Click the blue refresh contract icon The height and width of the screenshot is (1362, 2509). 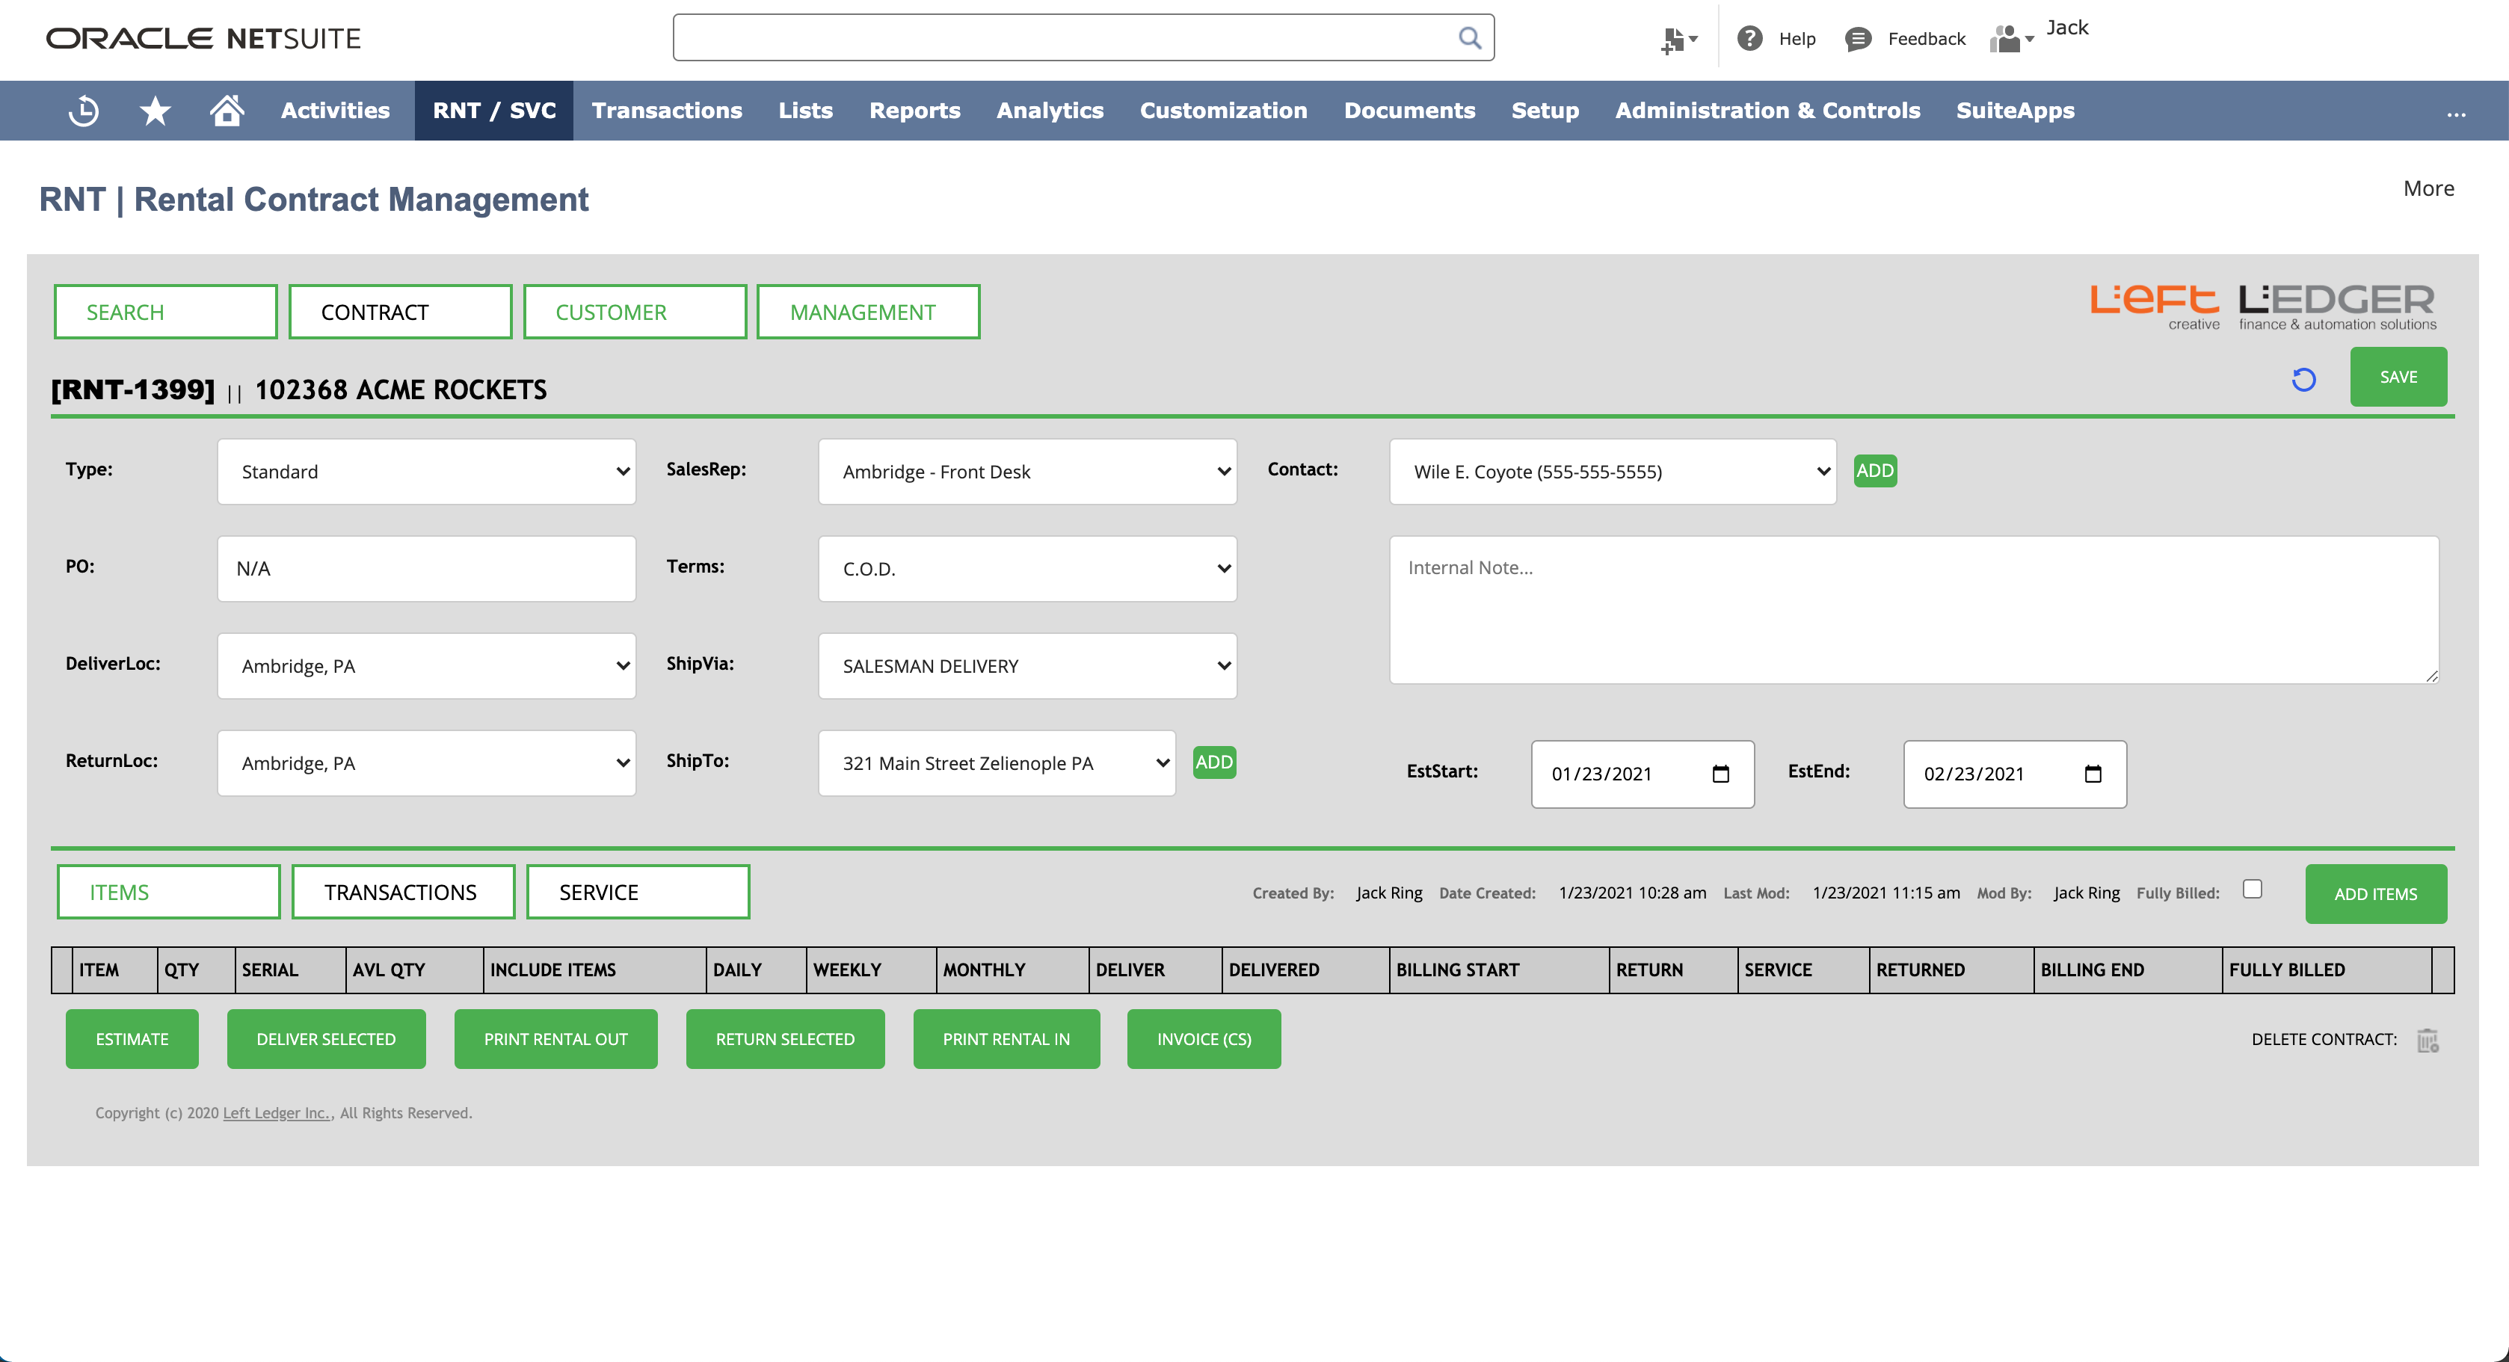[x=2303, y=379]
